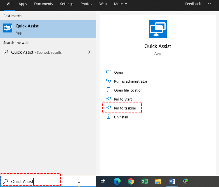
Task: Expand the More filter dropdown
Action: click(121, 4)
